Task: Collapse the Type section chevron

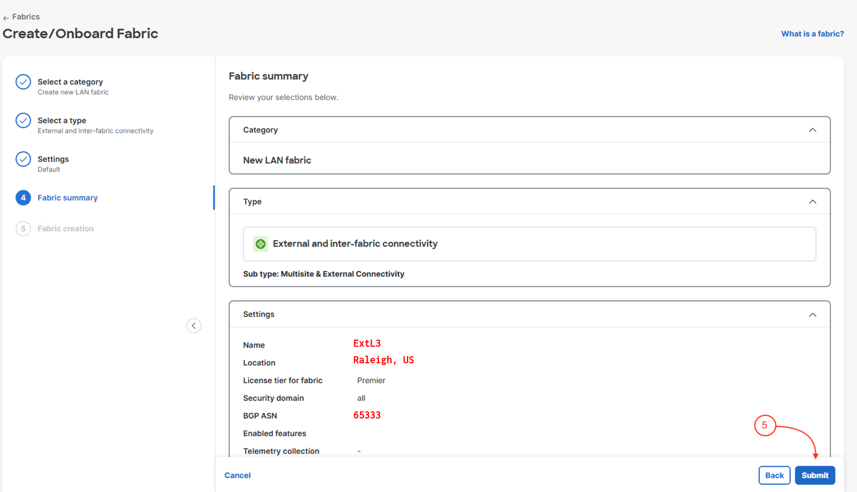Action: click(812, 202)
